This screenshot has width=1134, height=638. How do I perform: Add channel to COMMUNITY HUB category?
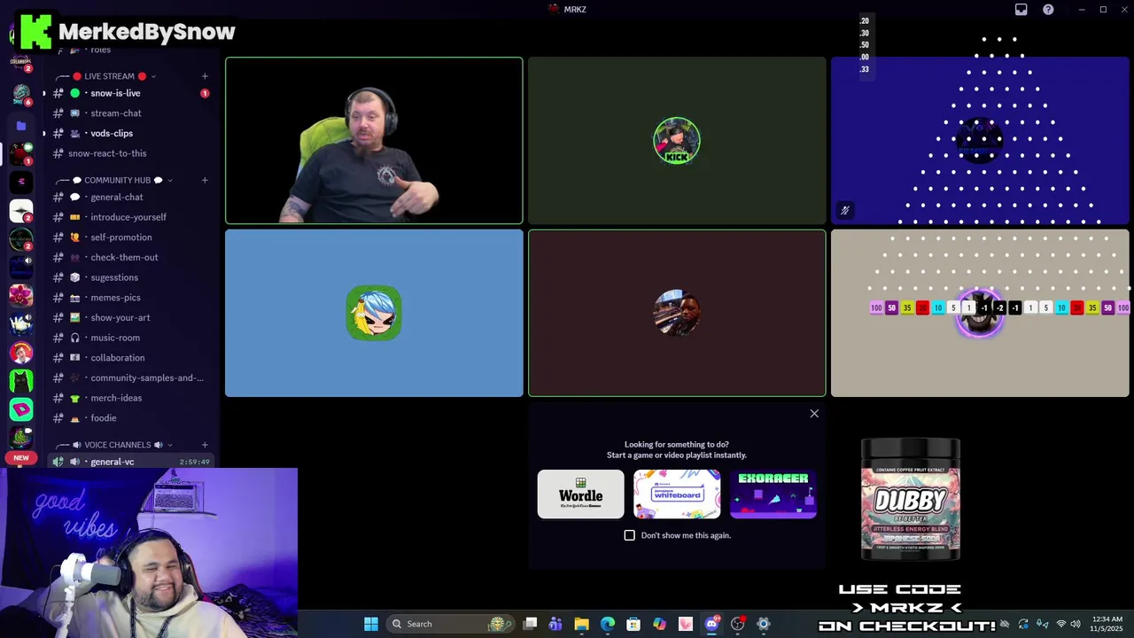tap(205, 180)
